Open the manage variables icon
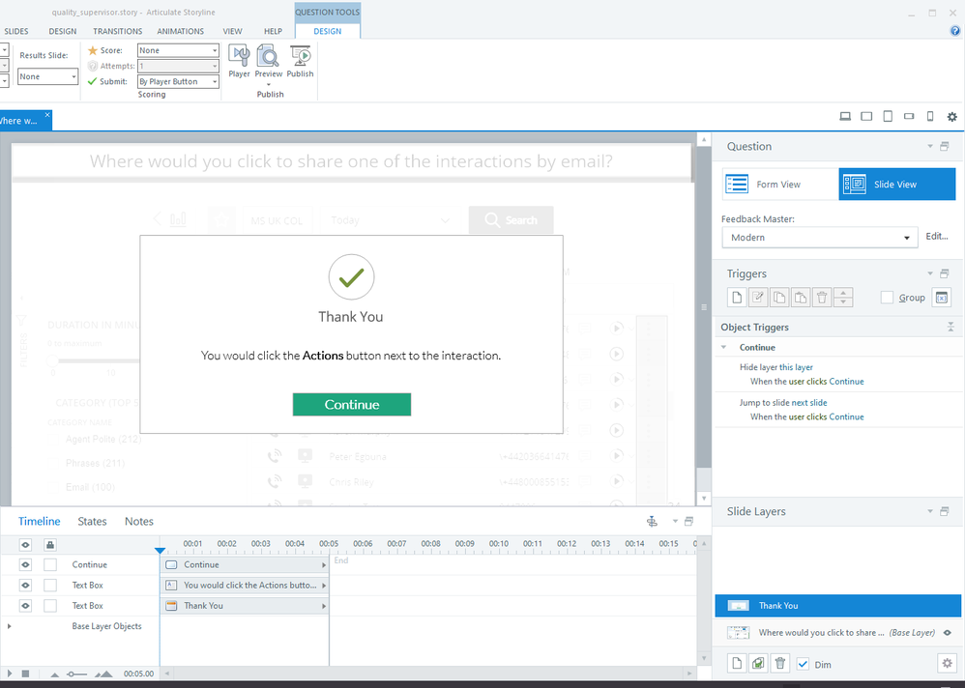The width and height of the screenshot is (965, 688). coord(941,298)
